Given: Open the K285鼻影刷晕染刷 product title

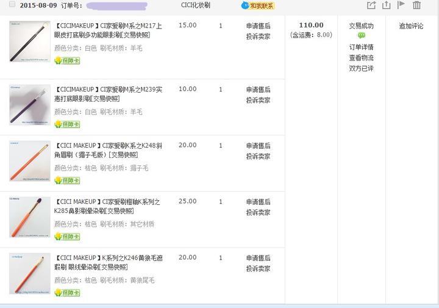Looking at the screenshot, I should pyautogui.click(x=107, y=206).
